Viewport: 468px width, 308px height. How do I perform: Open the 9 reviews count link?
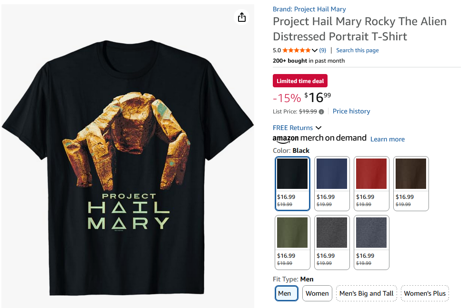click(322, 50)
